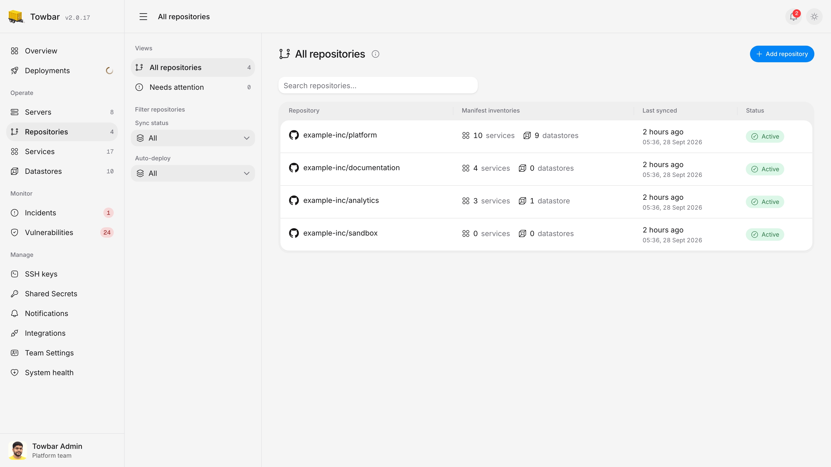Click the Vulnerabilities count badge 24
831x467 pixels.
tap(107, 232)
